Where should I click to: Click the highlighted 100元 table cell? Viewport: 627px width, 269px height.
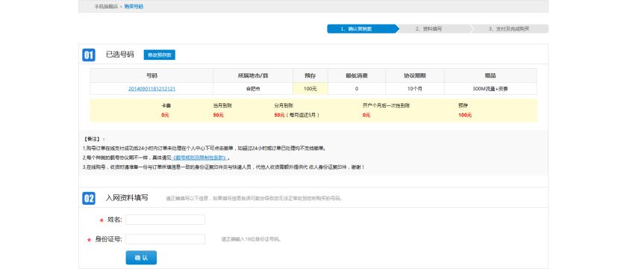(311, 89)
